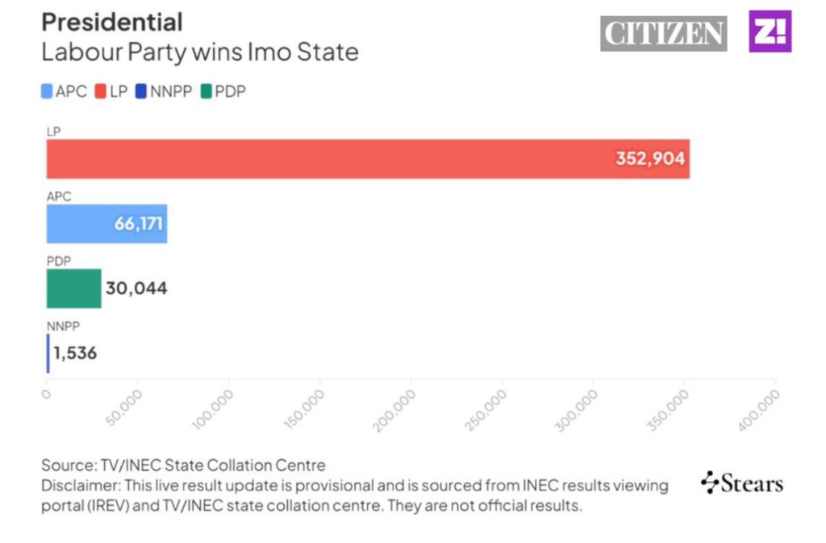Select the thin NNPP bar
This screenshot has height=543, width=826.
click(x=48, y=353)
